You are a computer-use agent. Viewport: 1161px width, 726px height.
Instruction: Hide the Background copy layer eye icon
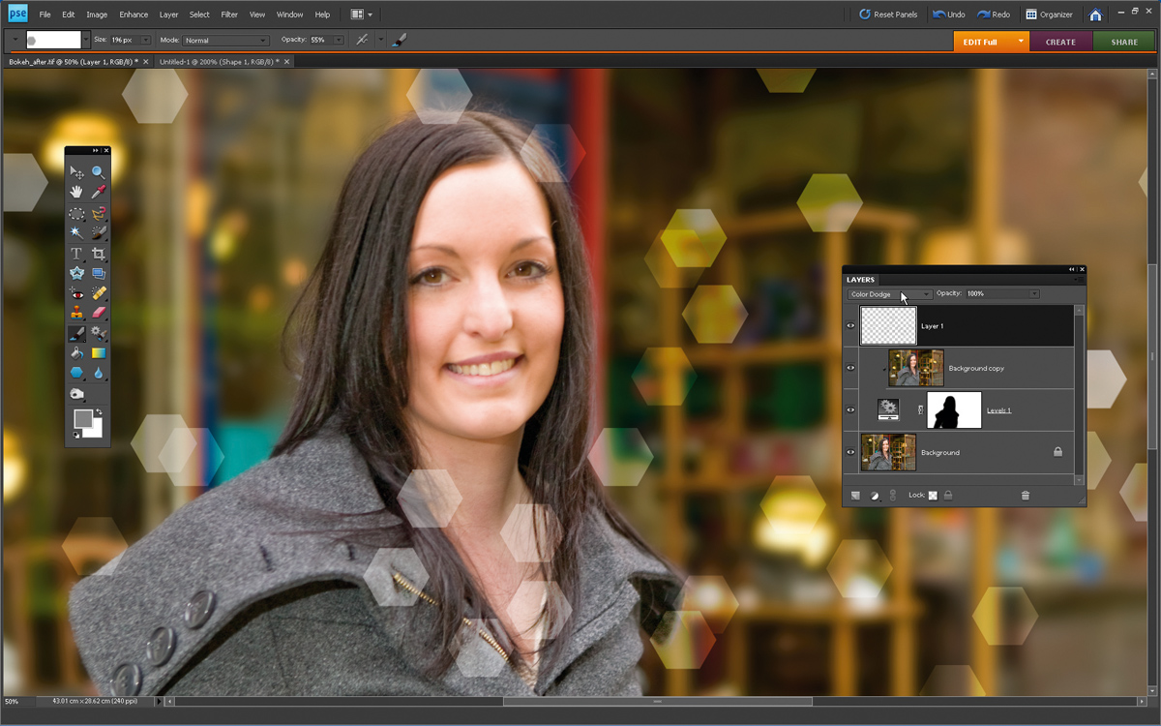click(851, 368)
